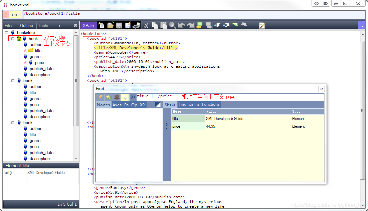
Task: Click the green navigate back arrow icon
Action: click(x=199, y=25)
